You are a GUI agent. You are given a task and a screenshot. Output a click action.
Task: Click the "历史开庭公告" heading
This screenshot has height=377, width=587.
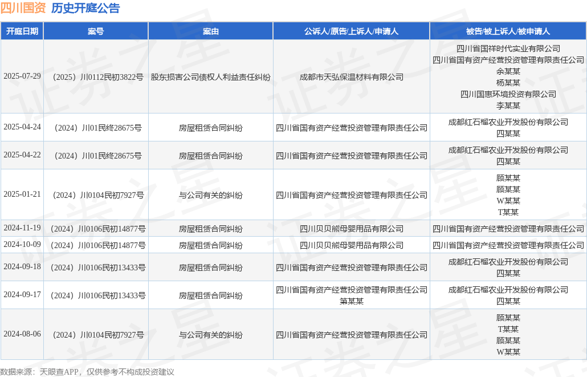coord(85,8)
